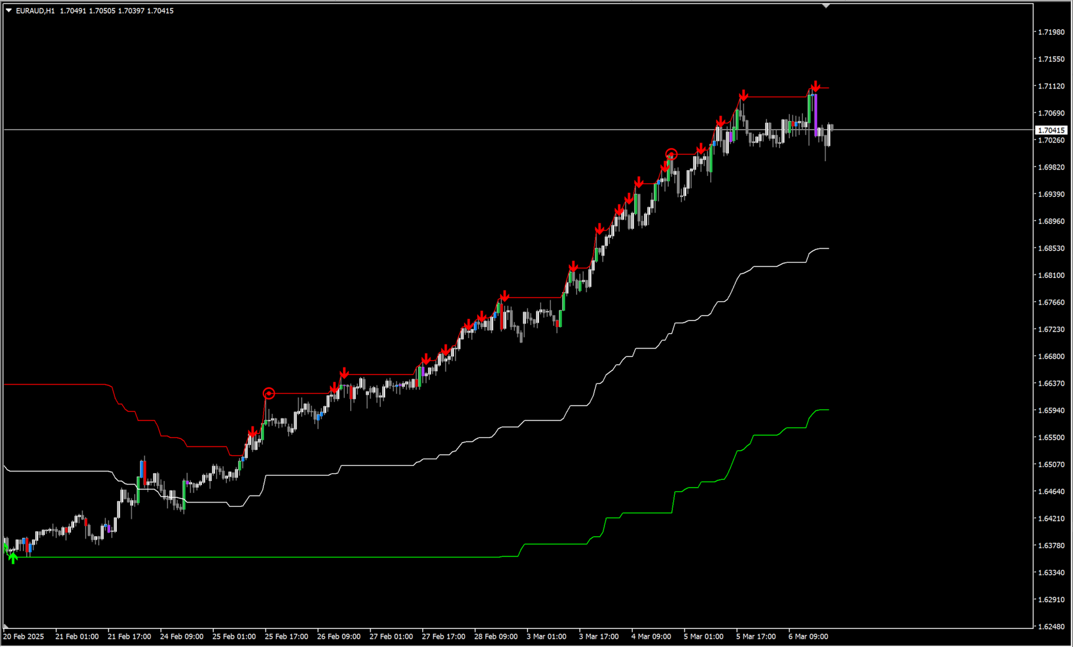Click the 20 Feb 2025 date label
This screenshot has width=1073, height=647.
coord(24,636)
